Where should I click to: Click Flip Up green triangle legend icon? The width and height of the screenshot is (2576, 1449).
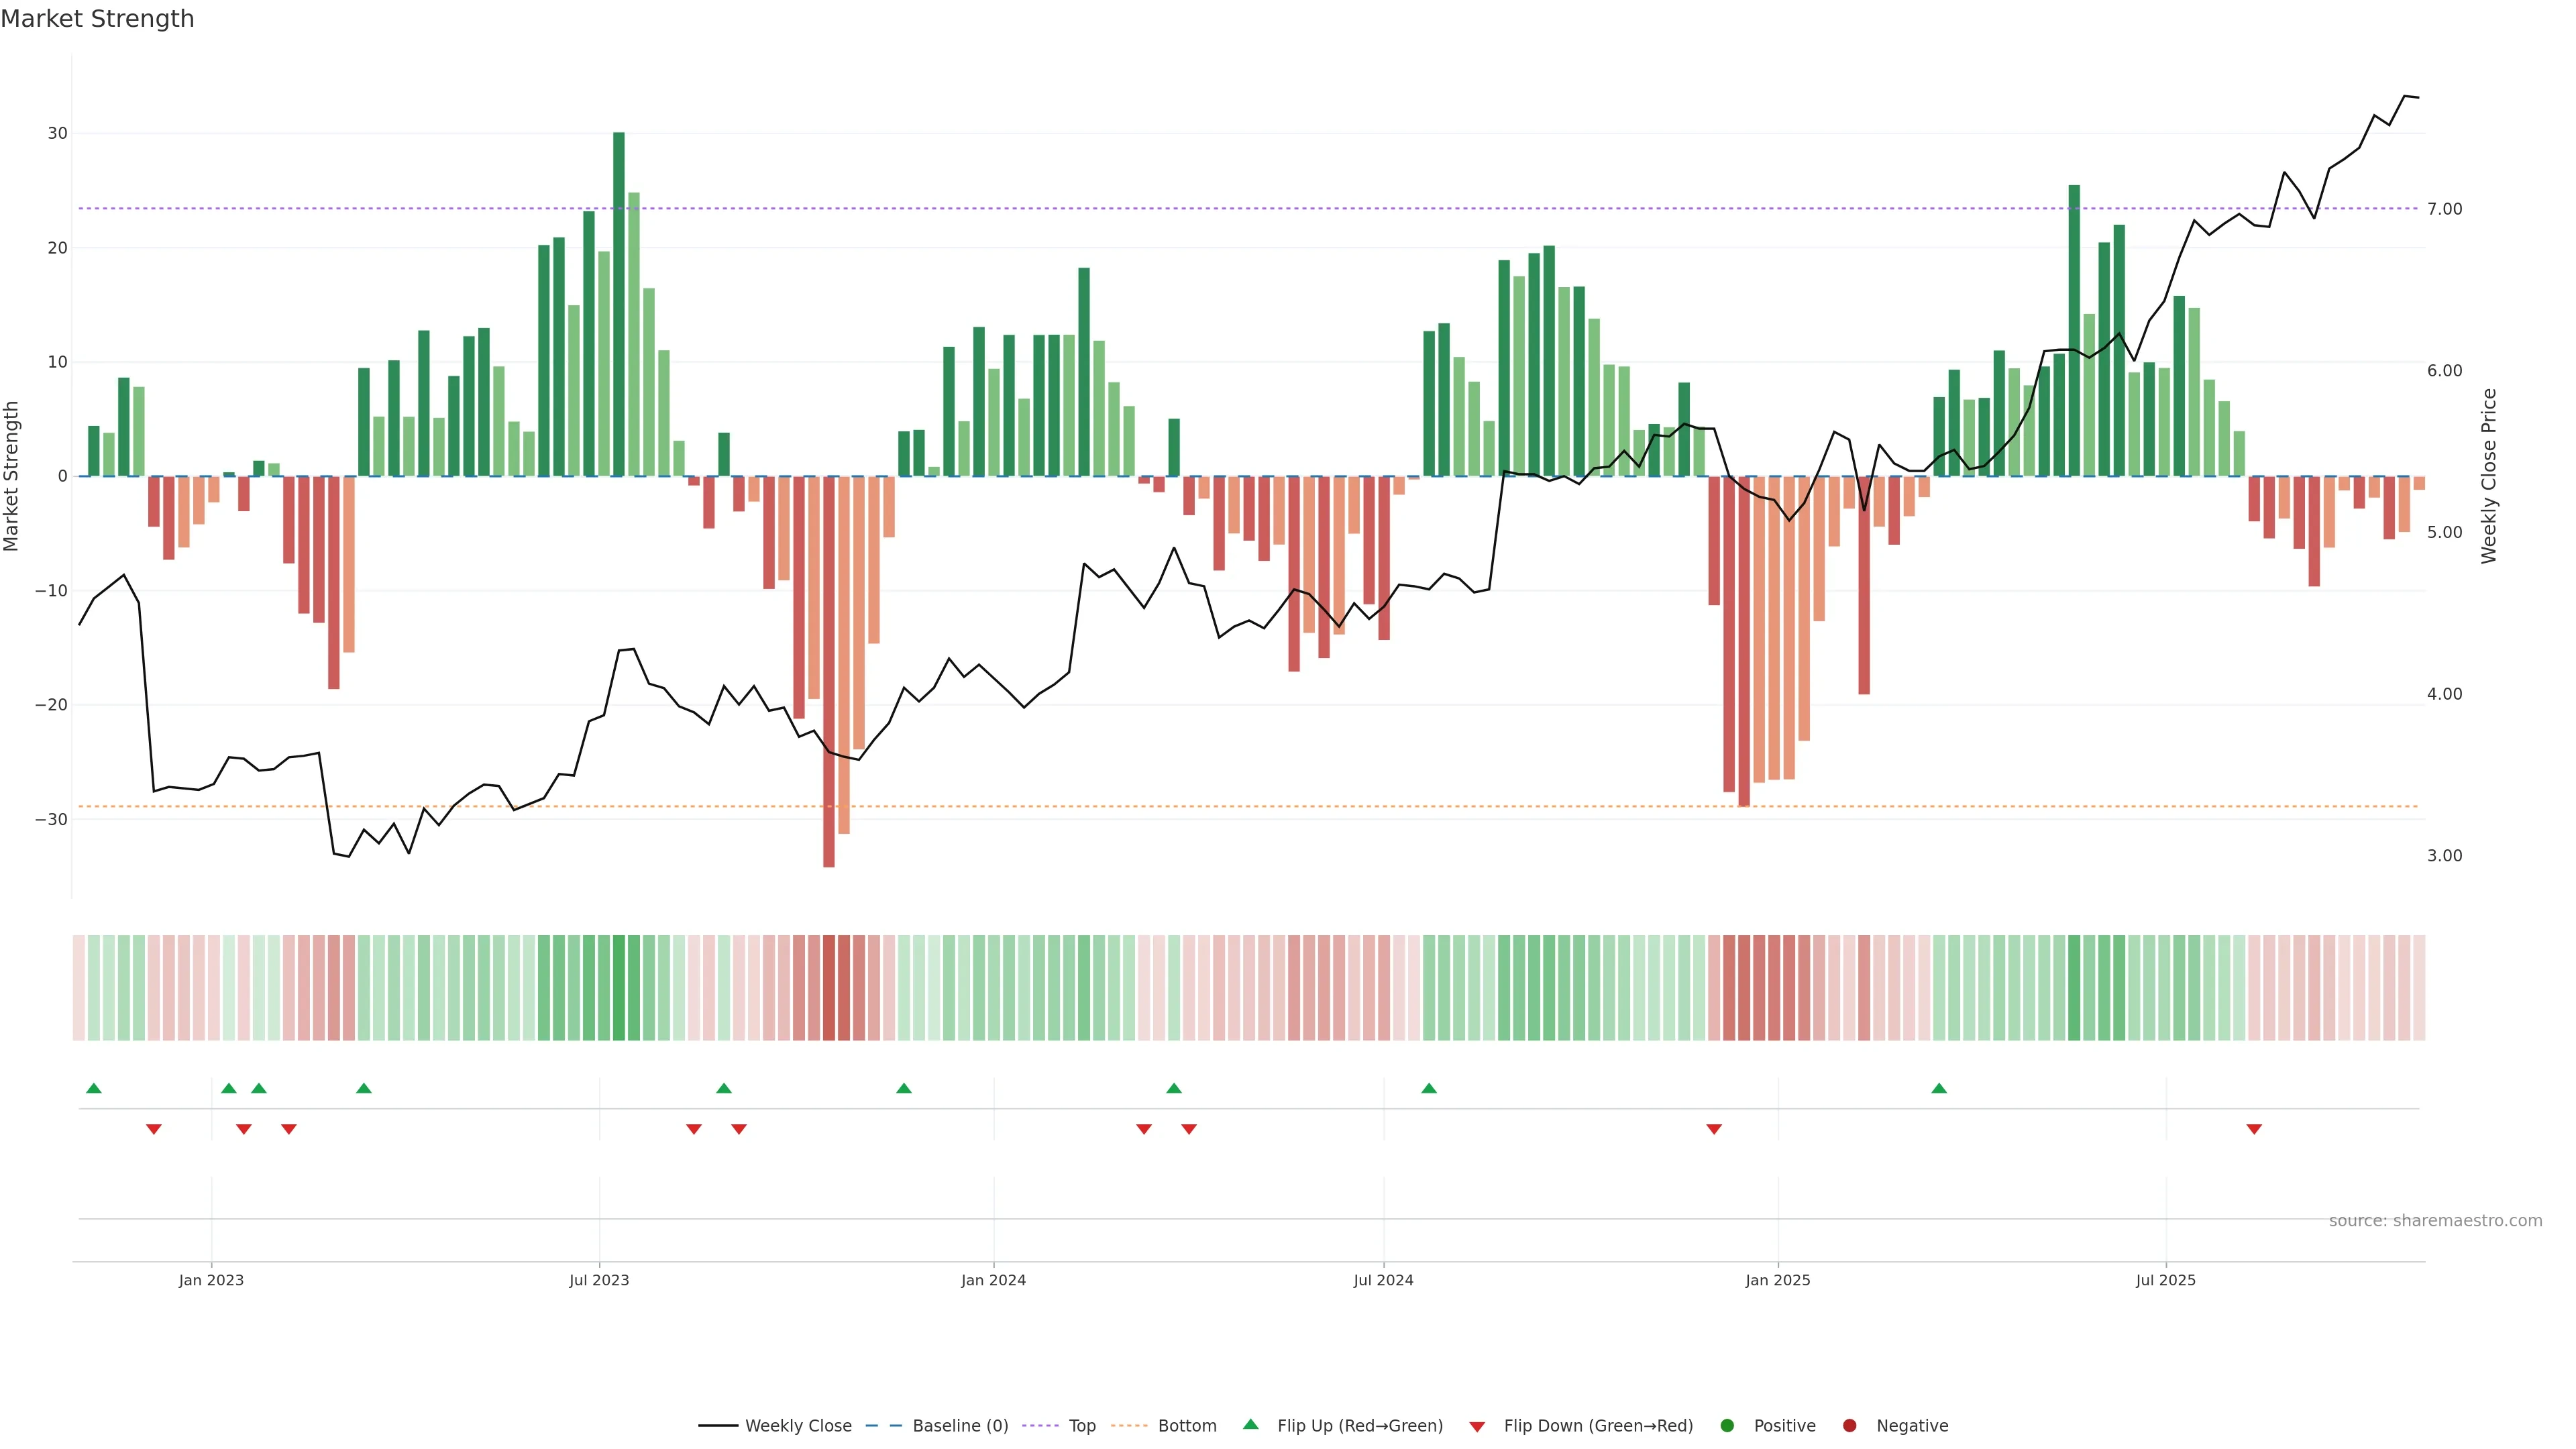(x=1250, y=1424)
